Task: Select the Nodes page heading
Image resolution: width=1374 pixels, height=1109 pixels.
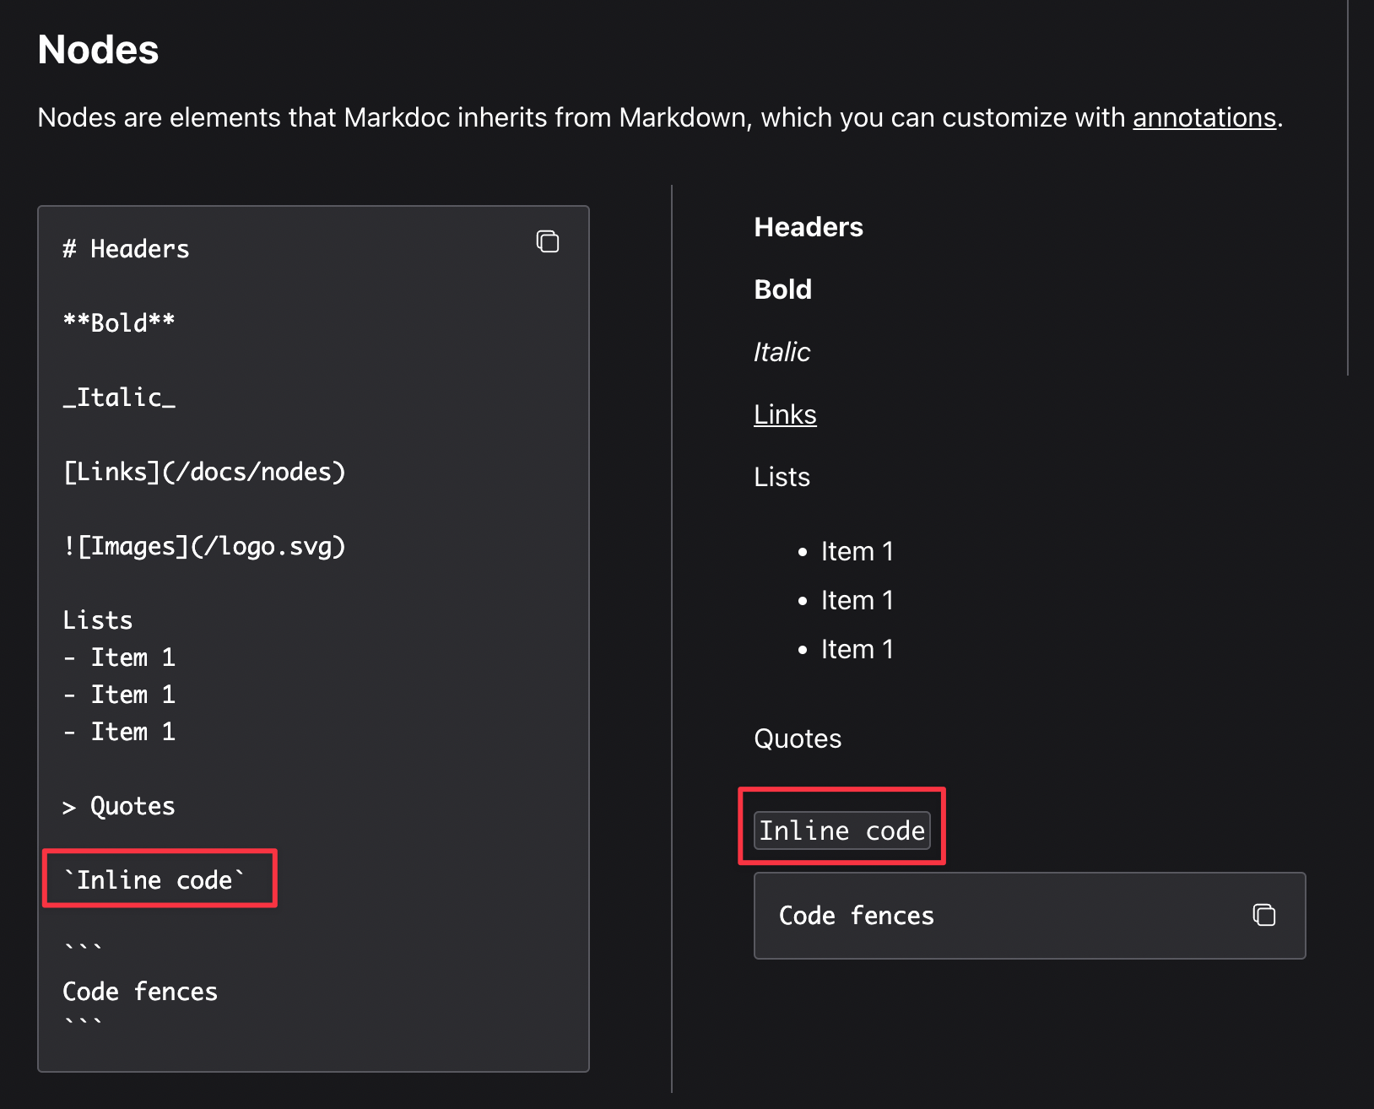Action: coord(98,50)
